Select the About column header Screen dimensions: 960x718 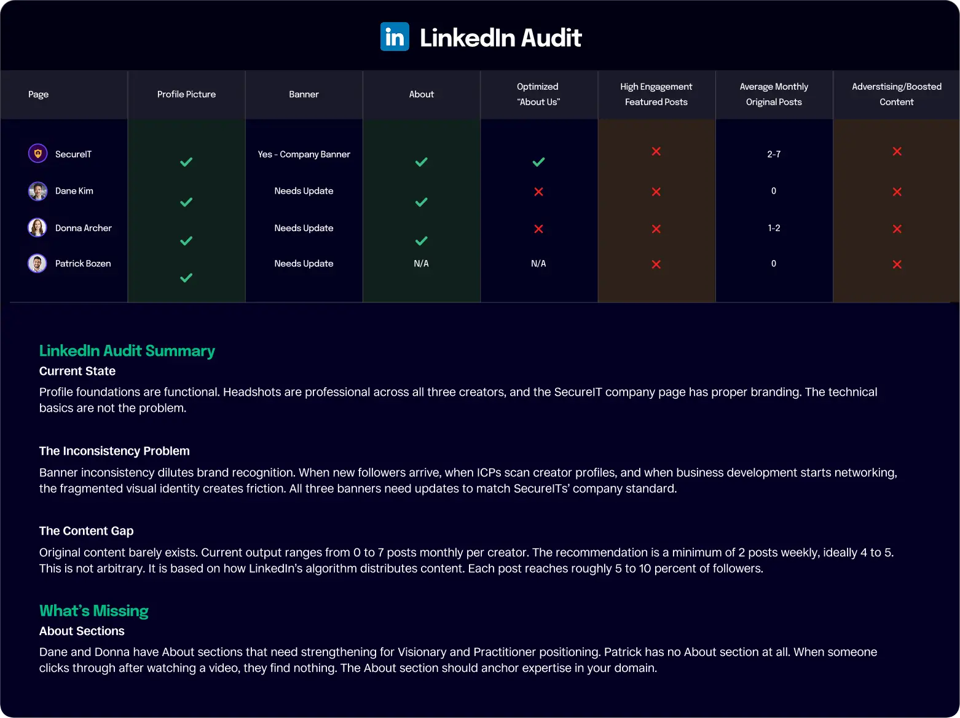click(422, 94)
